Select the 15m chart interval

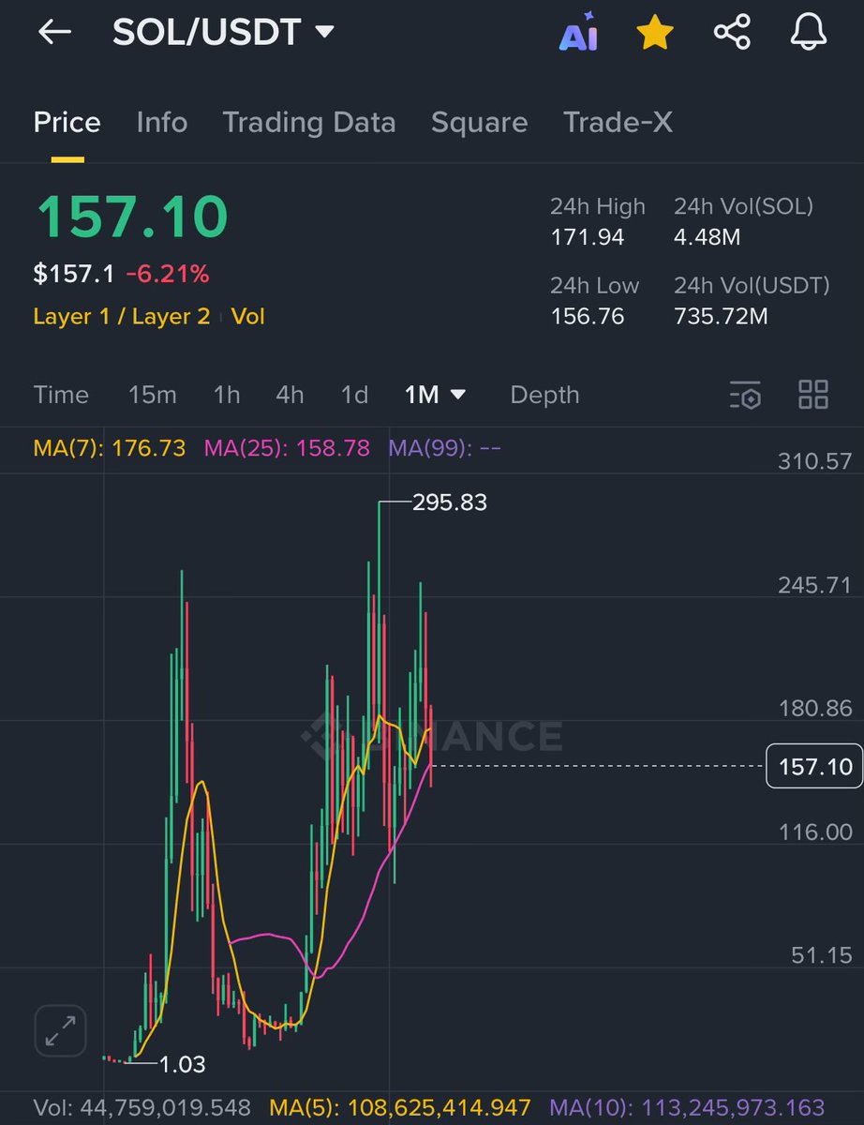point(153,395)
